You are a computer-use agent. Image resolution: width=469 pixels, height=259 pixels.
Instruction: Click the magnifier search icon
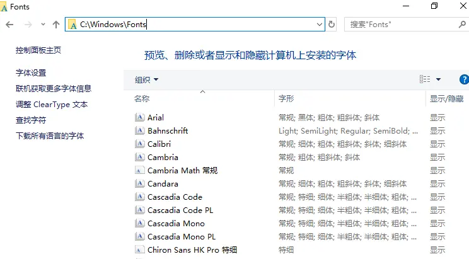coord(462,25)
